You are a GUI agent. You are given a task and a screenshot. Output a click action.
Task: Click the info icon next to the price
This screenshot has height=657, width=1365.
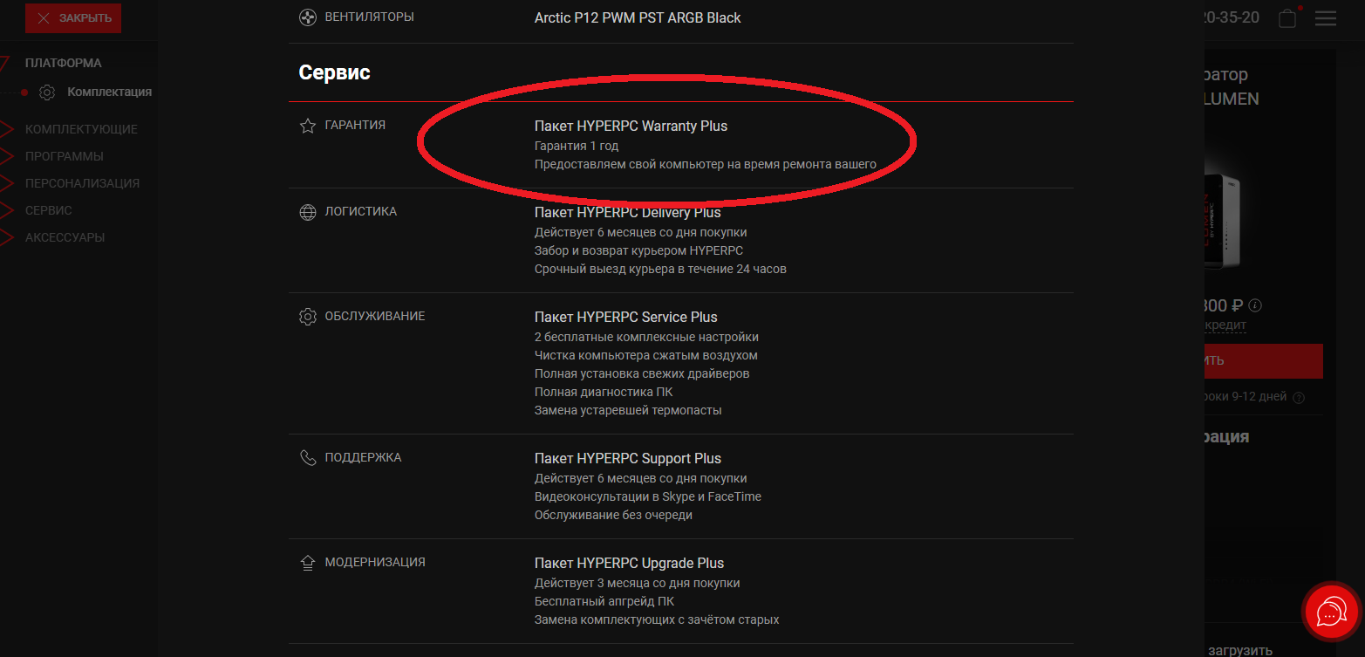tap(1255, 305)
